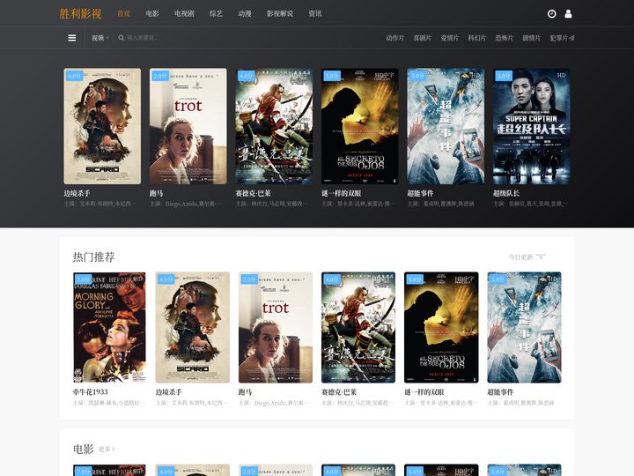Click 谜一样的双眼 title in 热门推荐
This screenshot has width=634, height=476.
[x=424, y=391]
